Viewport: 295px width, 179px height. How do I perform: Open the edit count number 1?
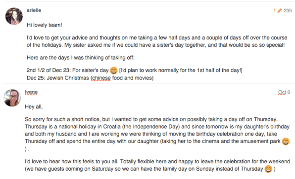[x=275, y=11]
